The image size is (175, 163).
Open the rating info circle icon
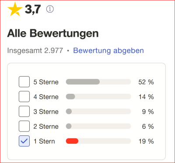click(x=50, y=9)
